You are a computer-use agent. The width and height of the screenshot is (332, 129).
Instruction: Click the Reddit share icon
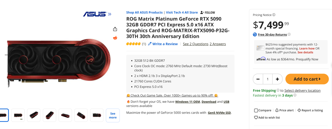[115, 38]
